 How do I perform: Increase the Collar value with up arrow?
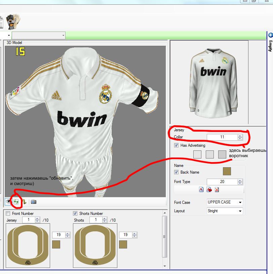(x=240, y=136)
